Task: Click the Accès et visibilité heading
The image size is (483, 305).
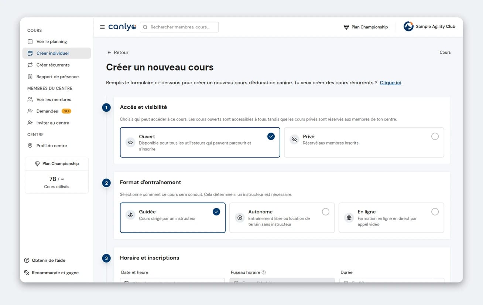Action: tap(143, 107)
